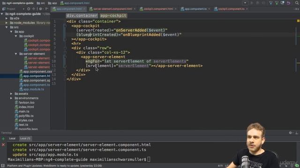Close the server-element.component.html tab
The height and width of the screenshot is (168, 300).
tap(135, 9)
